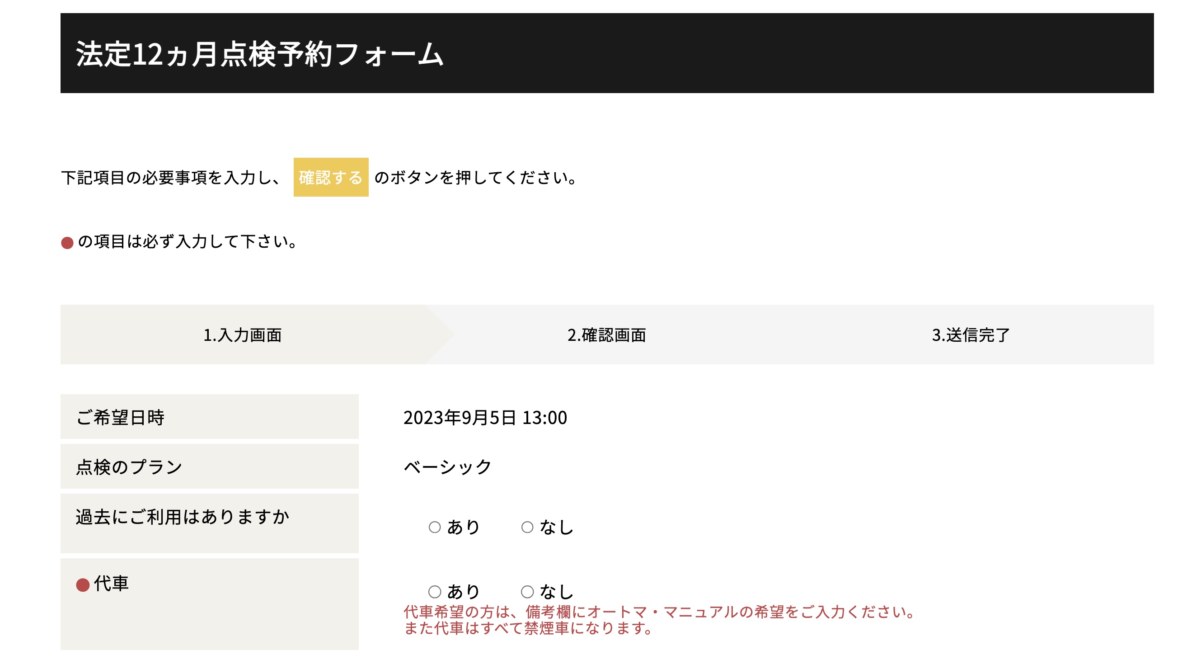Click the 点検のプラン field label
The width and height of the screenshot is (1182, 669).
(x=129, y=467)
